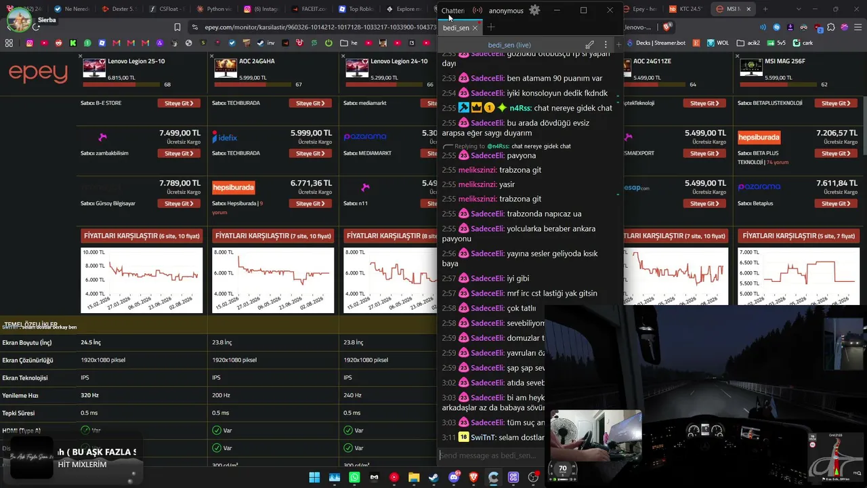Open the Decks | Streamer.bot bookmark
This screenshot has height=488, width=867.
pyautogui.click(x=656, y=43)
